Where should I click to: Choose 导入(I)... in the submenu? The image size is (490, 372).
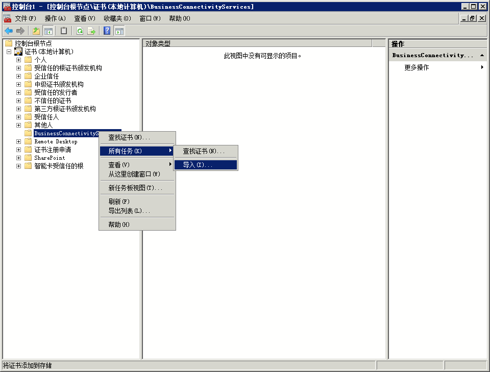(x=206, y=165)
